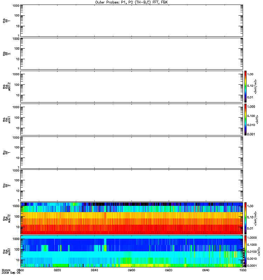The width and height of the screenshot is (263, 280).
Task: Click the empty thb fff 1 plot panel
Action: point(132,21)
